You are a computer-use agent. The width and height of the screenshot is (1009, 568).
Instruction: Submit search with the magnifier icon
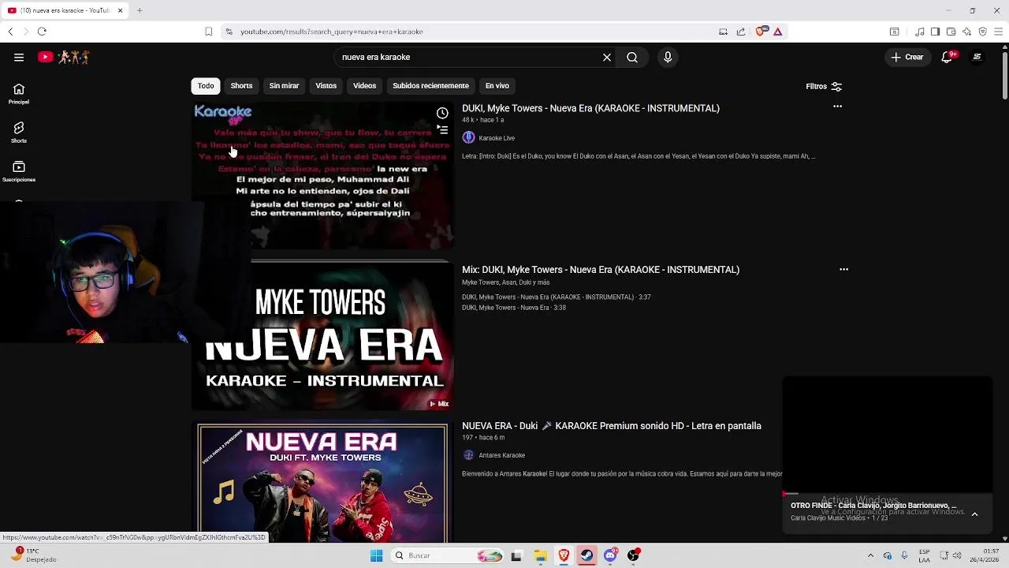[x=632, y=57]
